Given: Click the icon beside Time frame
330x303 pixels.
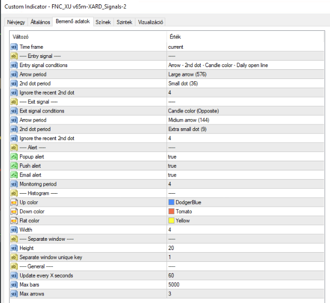Looking at the screenshot, I should point(14,47).
